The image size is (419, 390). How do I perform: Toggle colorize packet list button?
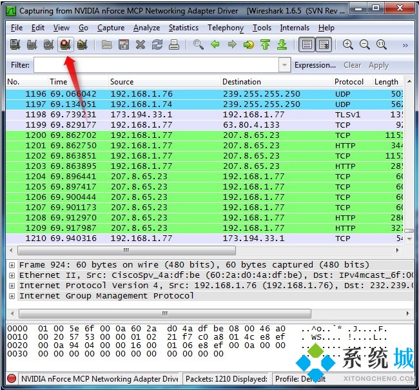click(x=307, y=44)
